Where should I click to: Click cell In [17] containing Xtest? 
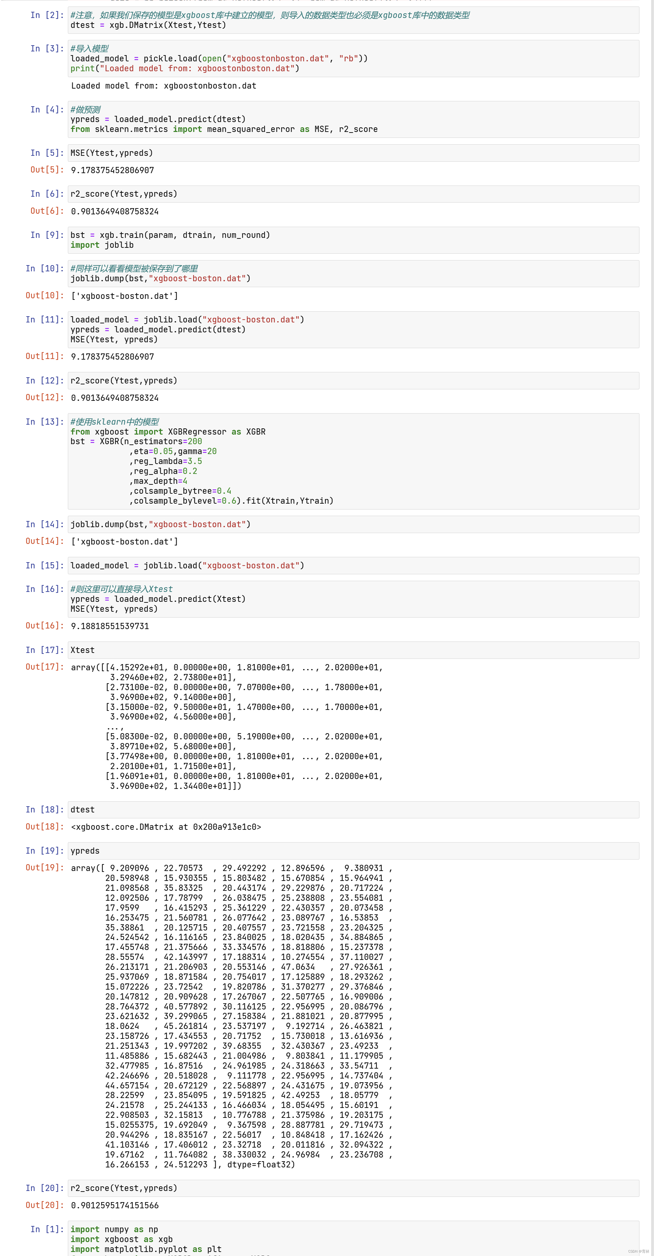pyautogui.click(x=353, y=650)
